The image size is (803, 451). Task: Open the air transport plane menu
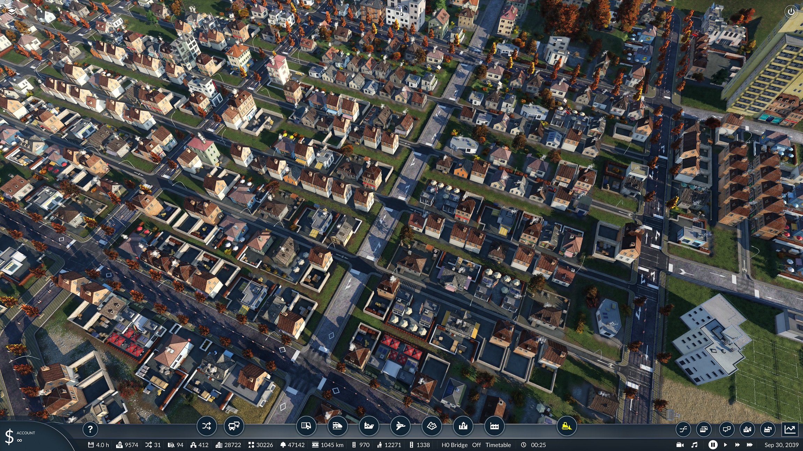pyautogui.click(x=400, y=426)
